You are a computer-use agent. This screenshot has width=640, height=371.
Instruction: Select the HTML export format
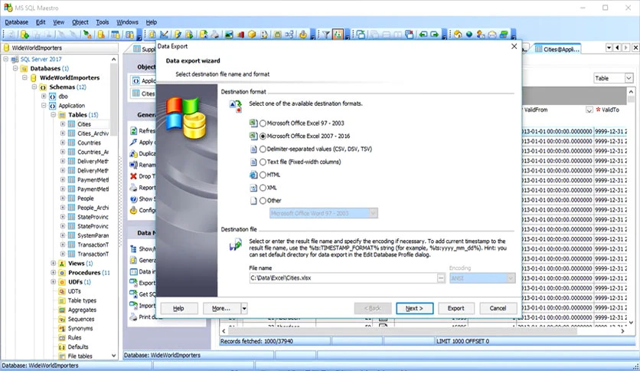tap(263, 175)
